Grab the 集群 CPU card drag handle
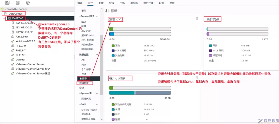 pyautogui.click(x=197, y=18)
